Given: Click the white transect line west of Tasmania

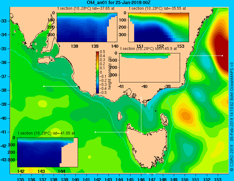Looking at the screenshot, I should [112, 132].
